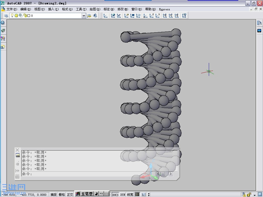Rotate UCS around Z axis icon
The image size is (263, 197).
tap(177, 16)
